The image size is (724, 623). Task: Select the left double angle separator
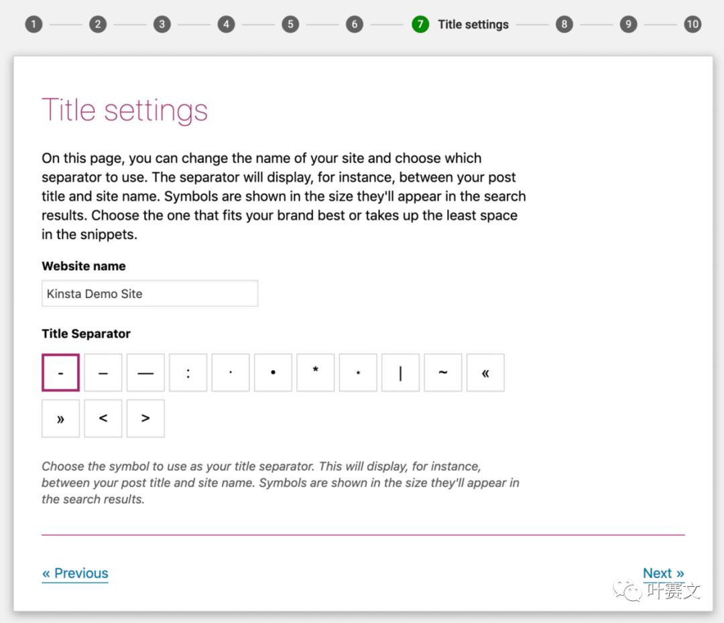(485, 372)
